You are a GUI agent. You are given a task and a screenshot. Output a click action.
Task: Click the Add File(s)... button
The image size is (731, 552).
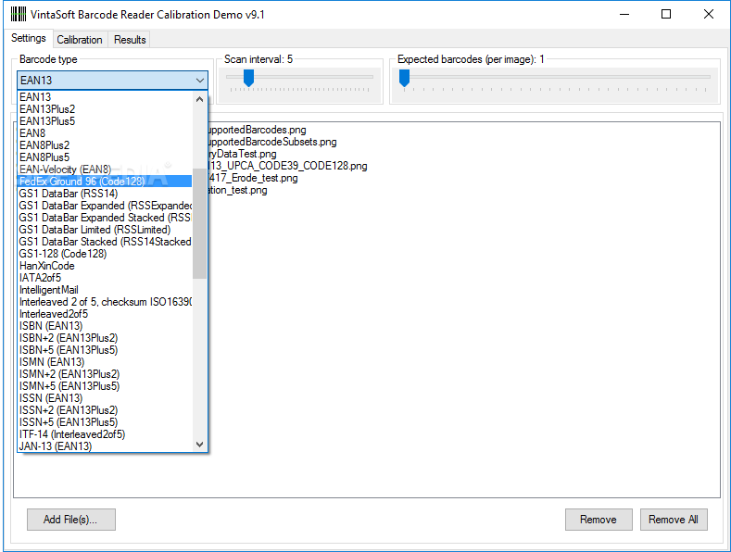pyautogui.click(x=70, y=520)
